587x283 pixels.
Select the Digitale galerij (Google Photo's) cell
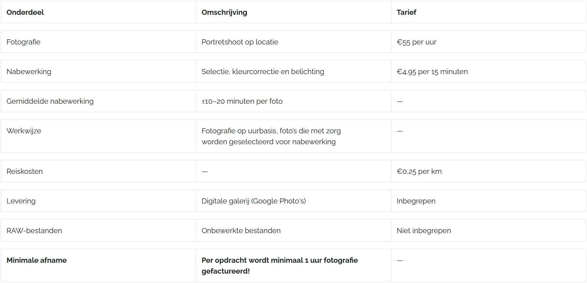(254, 201)
